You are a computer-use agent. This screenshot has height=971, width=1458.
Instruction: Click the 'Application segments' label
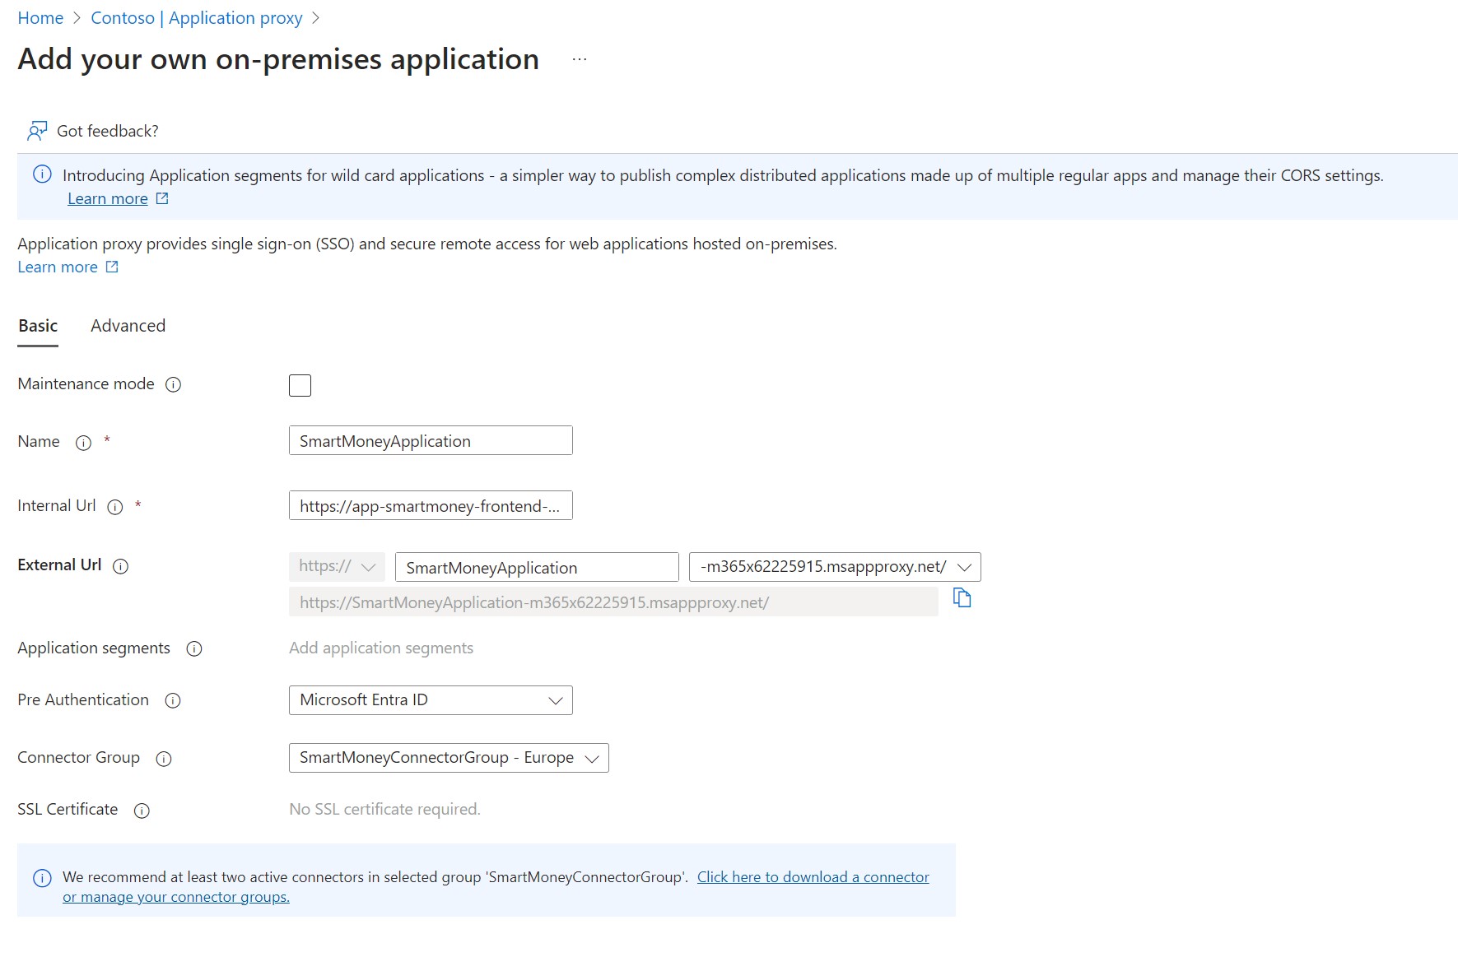click(x=94, y=648)
